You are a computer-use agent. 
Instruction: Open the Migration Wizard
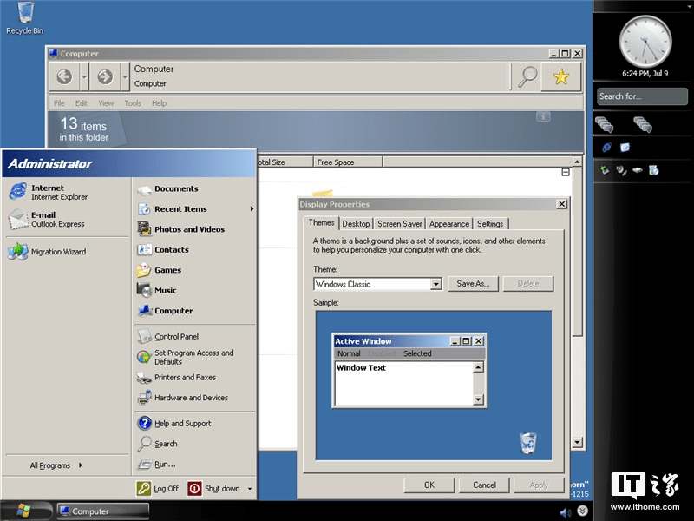61,252
